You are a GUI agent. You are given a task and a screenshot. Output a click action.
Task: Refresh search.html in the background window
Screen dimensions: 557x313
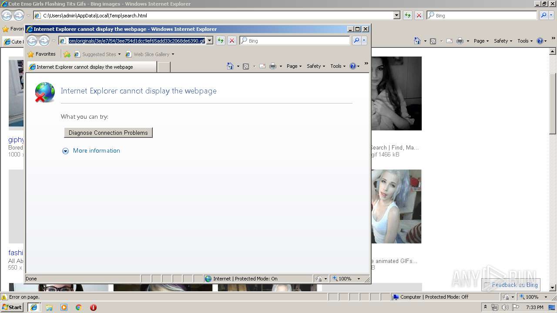tap(408, 15)
